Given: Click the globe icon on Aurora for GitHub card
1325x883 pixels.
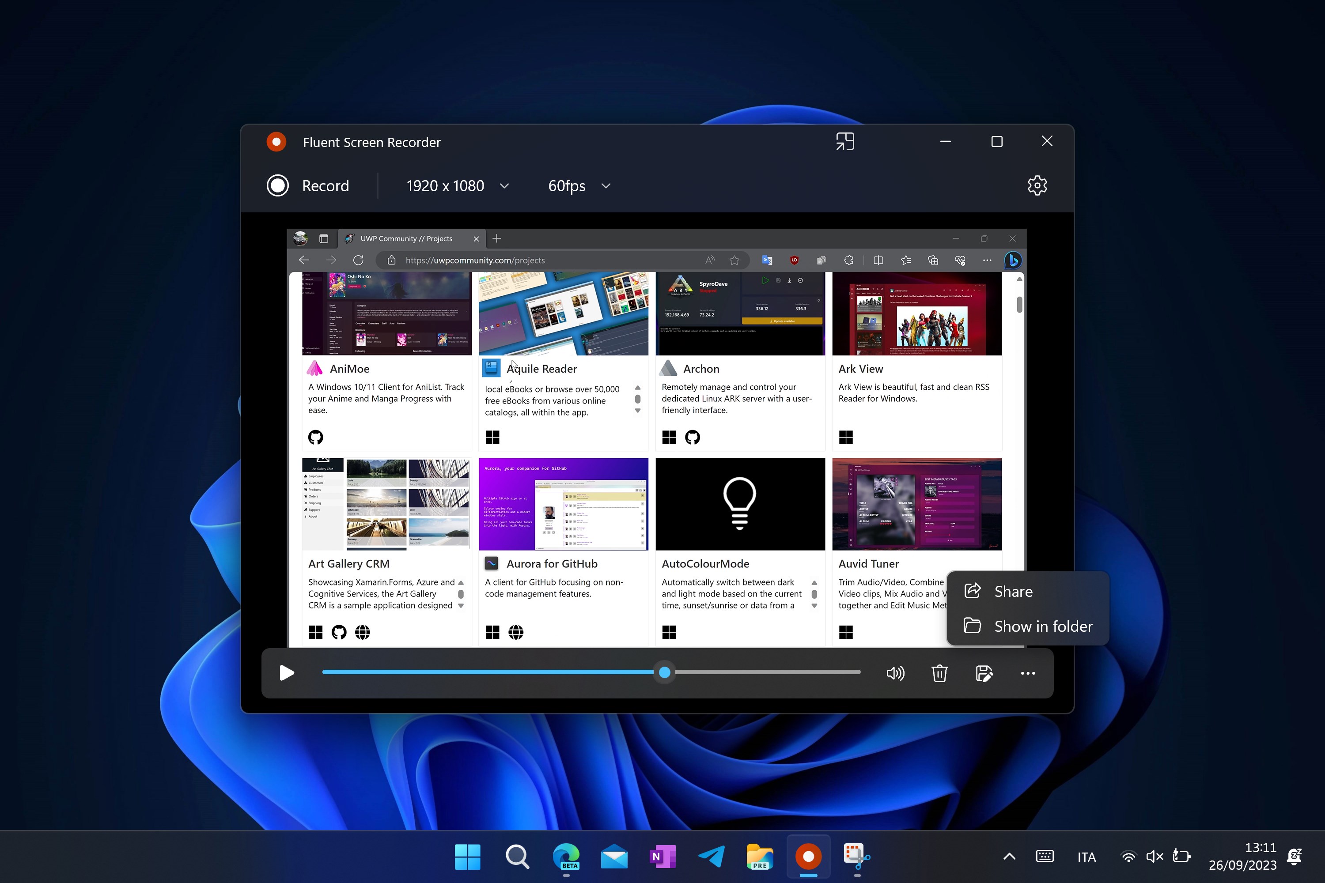Looking at the screenshot, I should coord(515,632).
